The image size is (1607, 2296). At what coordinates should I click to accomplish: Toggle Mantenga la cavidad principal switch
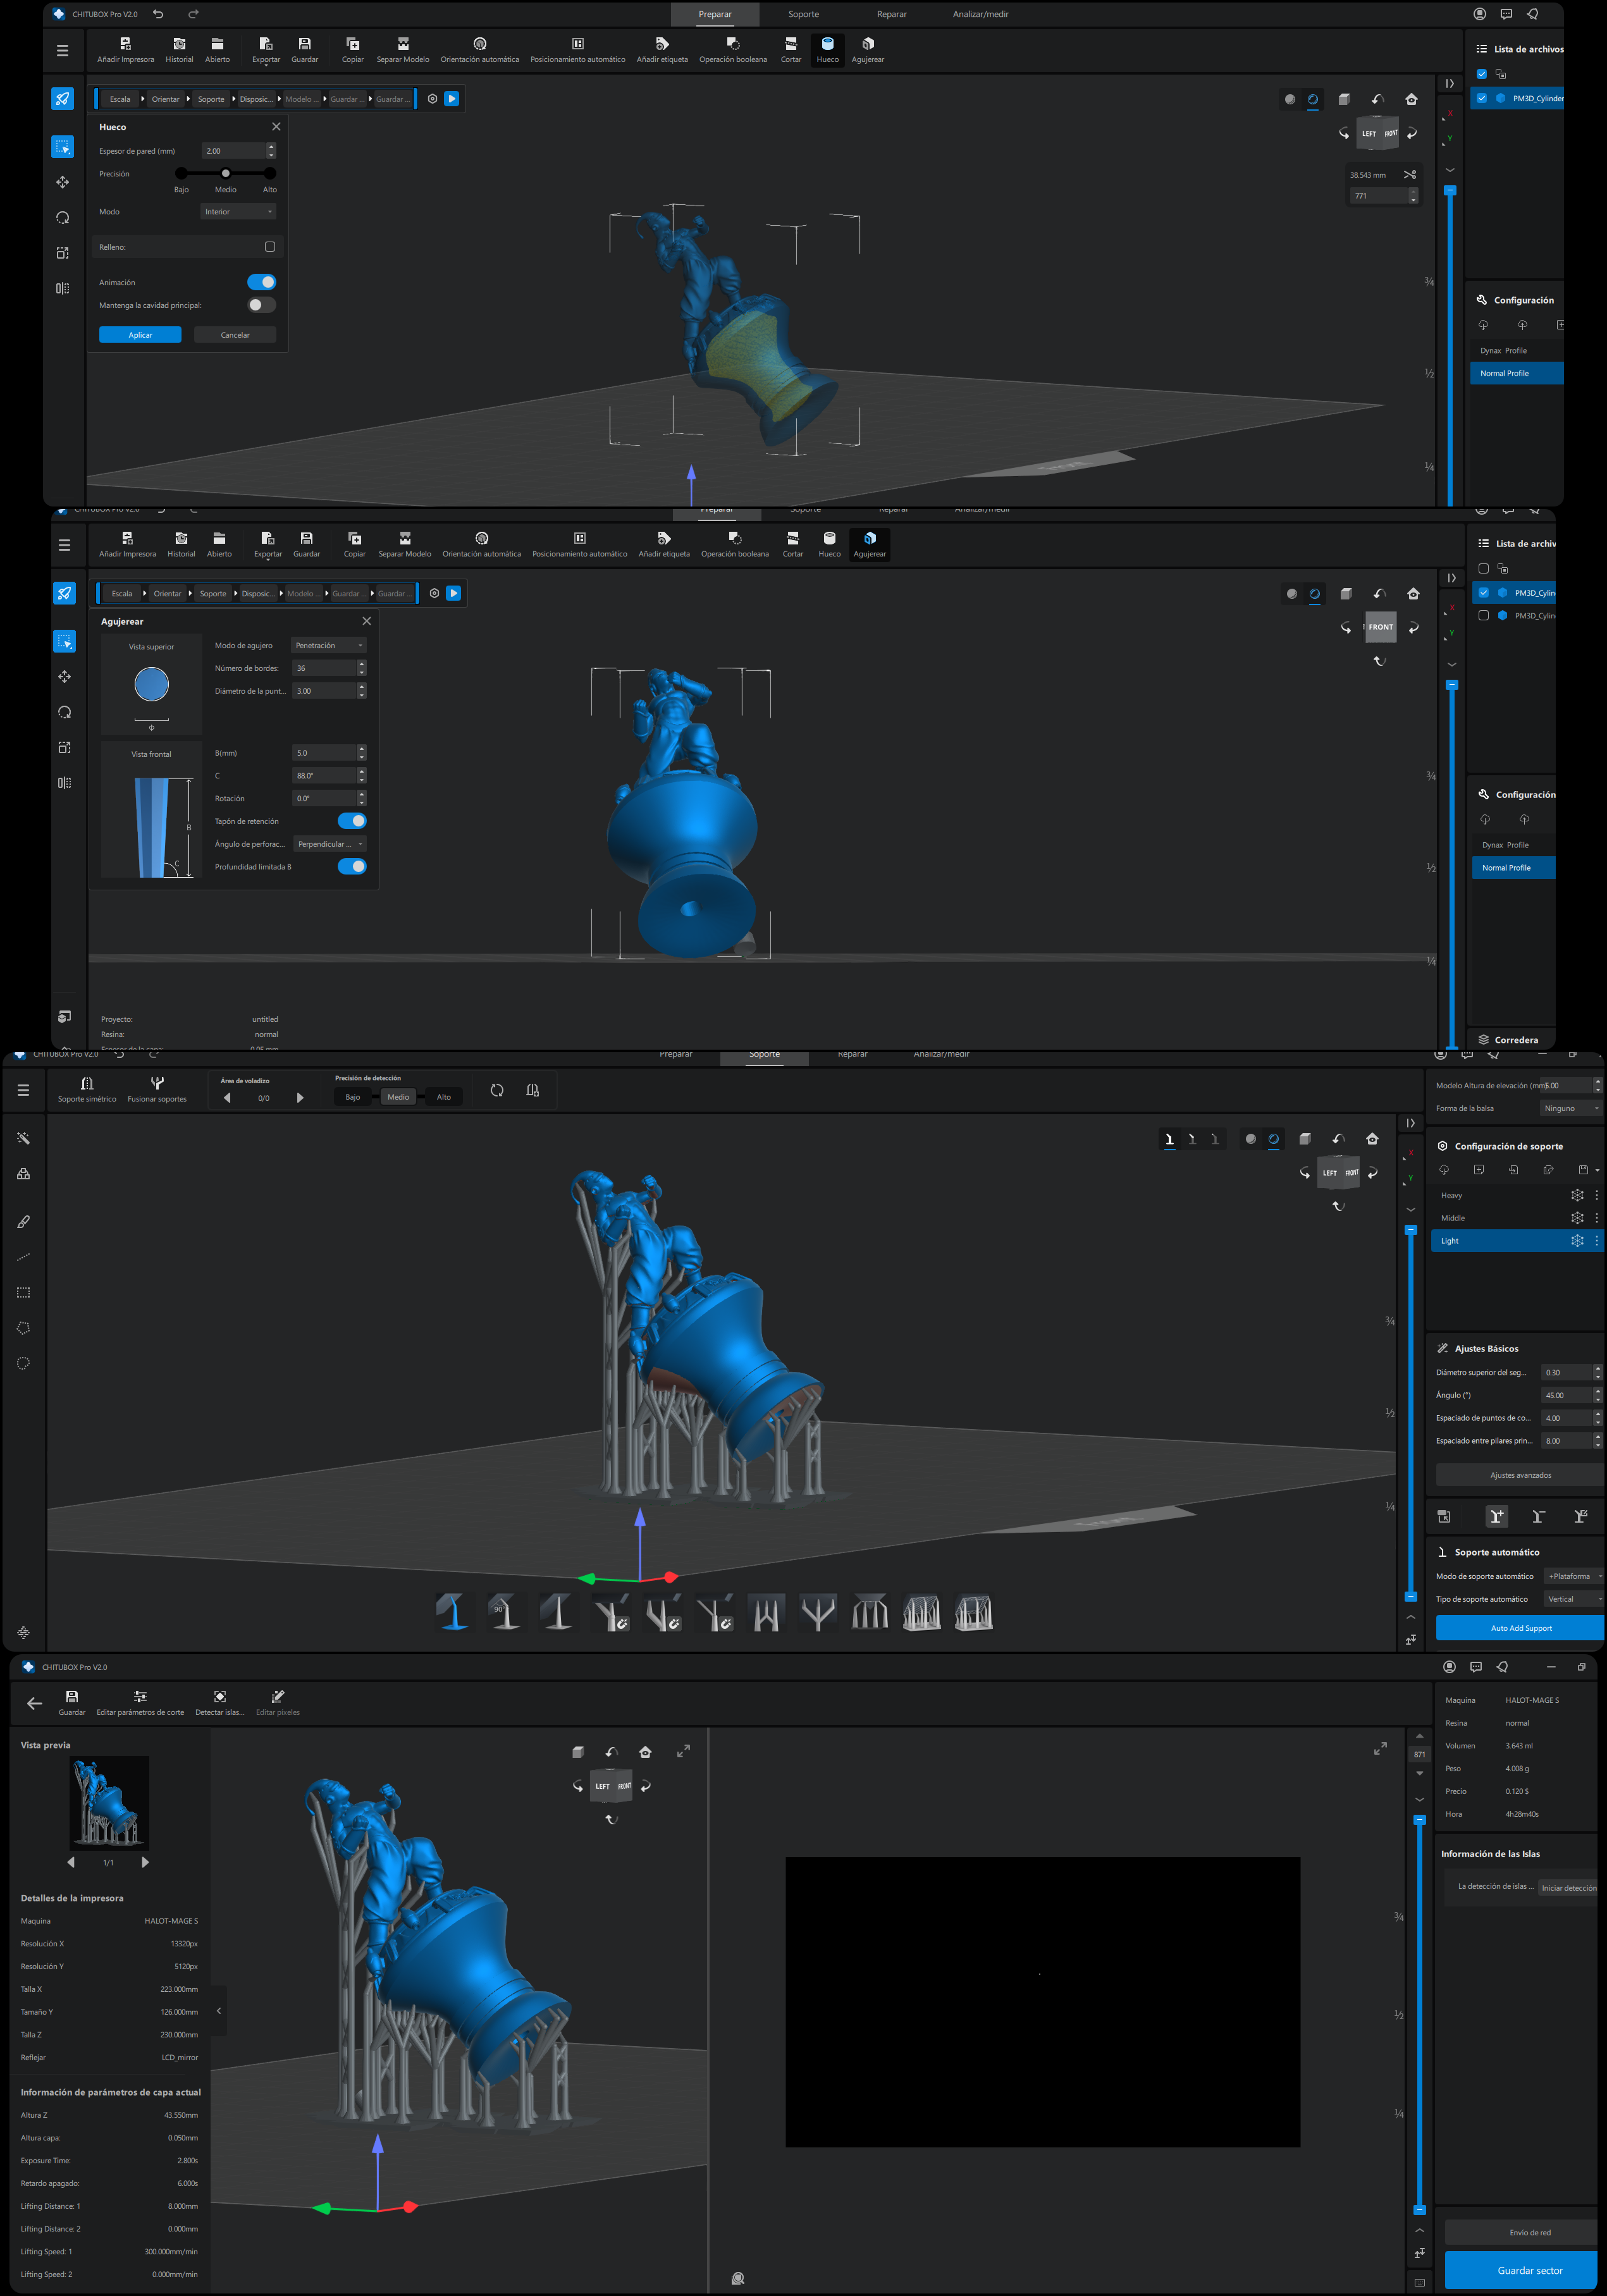tap(261, 305)
